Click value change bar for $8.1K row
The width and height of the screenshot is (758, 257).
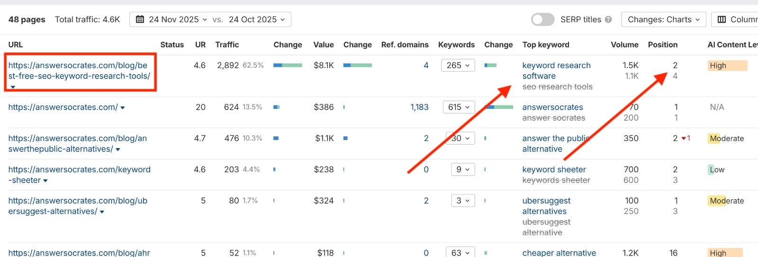(x=357, y=65)
